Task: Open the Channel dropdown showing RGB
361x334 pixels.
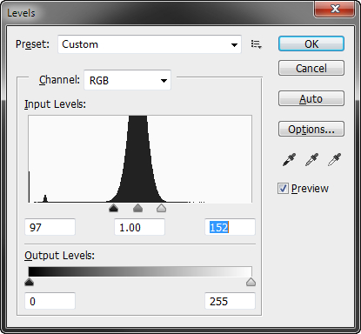Action: (x=127, y=80)
